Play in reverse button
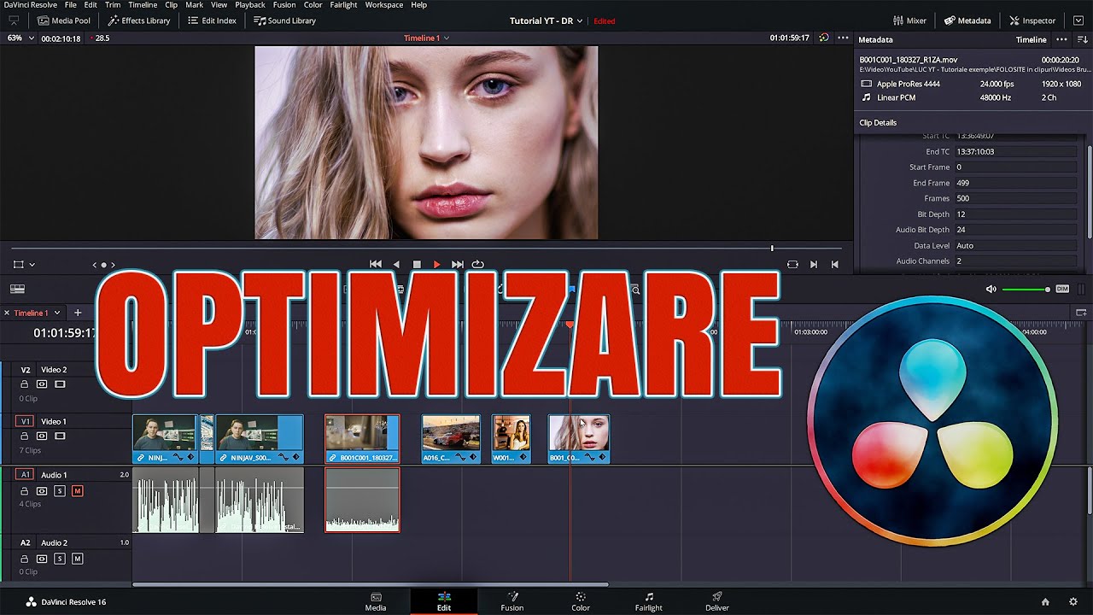 click(x=396, y=265)
